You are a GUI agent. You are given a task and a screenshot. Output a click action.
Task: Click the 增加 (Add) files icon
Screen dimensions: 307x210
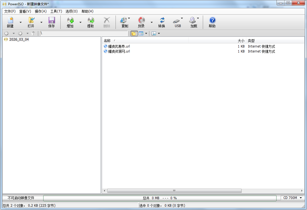tap(70, 22)
